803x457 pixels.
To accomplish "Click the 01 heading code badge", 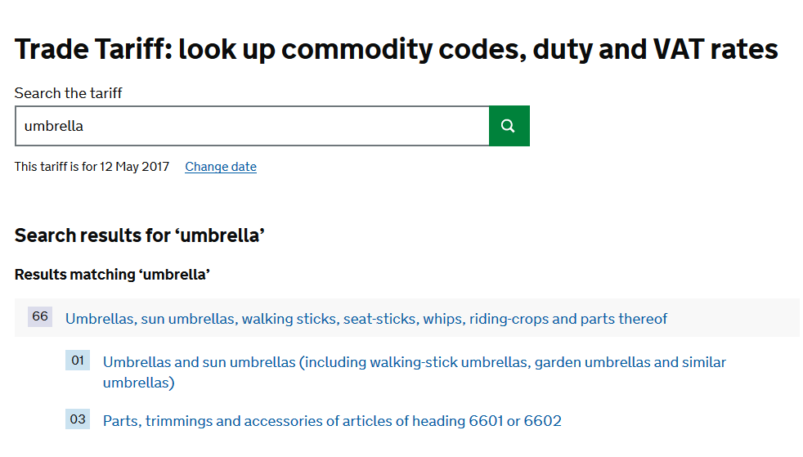I will click(x=78, y=361).
